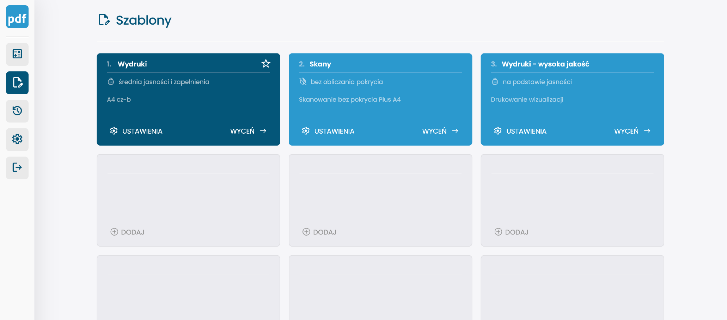Click DODAJ in the right empty slot
Image resolution: width=727 pixels, height=320 pixels.
(512, 232)
